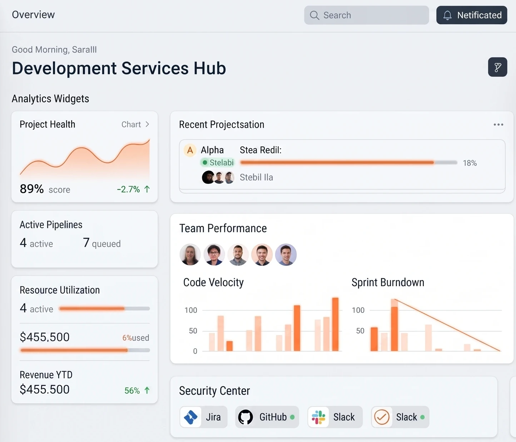Image resolution: width=516 pixels, height=442 pixels.
Task: Click the GitHub octocat icon
Action: pos(245,417)
